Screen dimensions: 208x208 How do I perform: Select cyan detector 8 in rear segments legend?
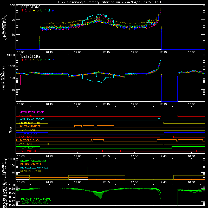49,60
